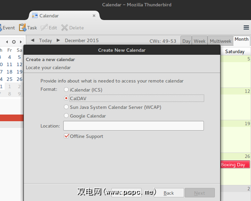The height and width of the screenshot is (201, 251).
Task: Select Google Calendar format
Action: 66,115
